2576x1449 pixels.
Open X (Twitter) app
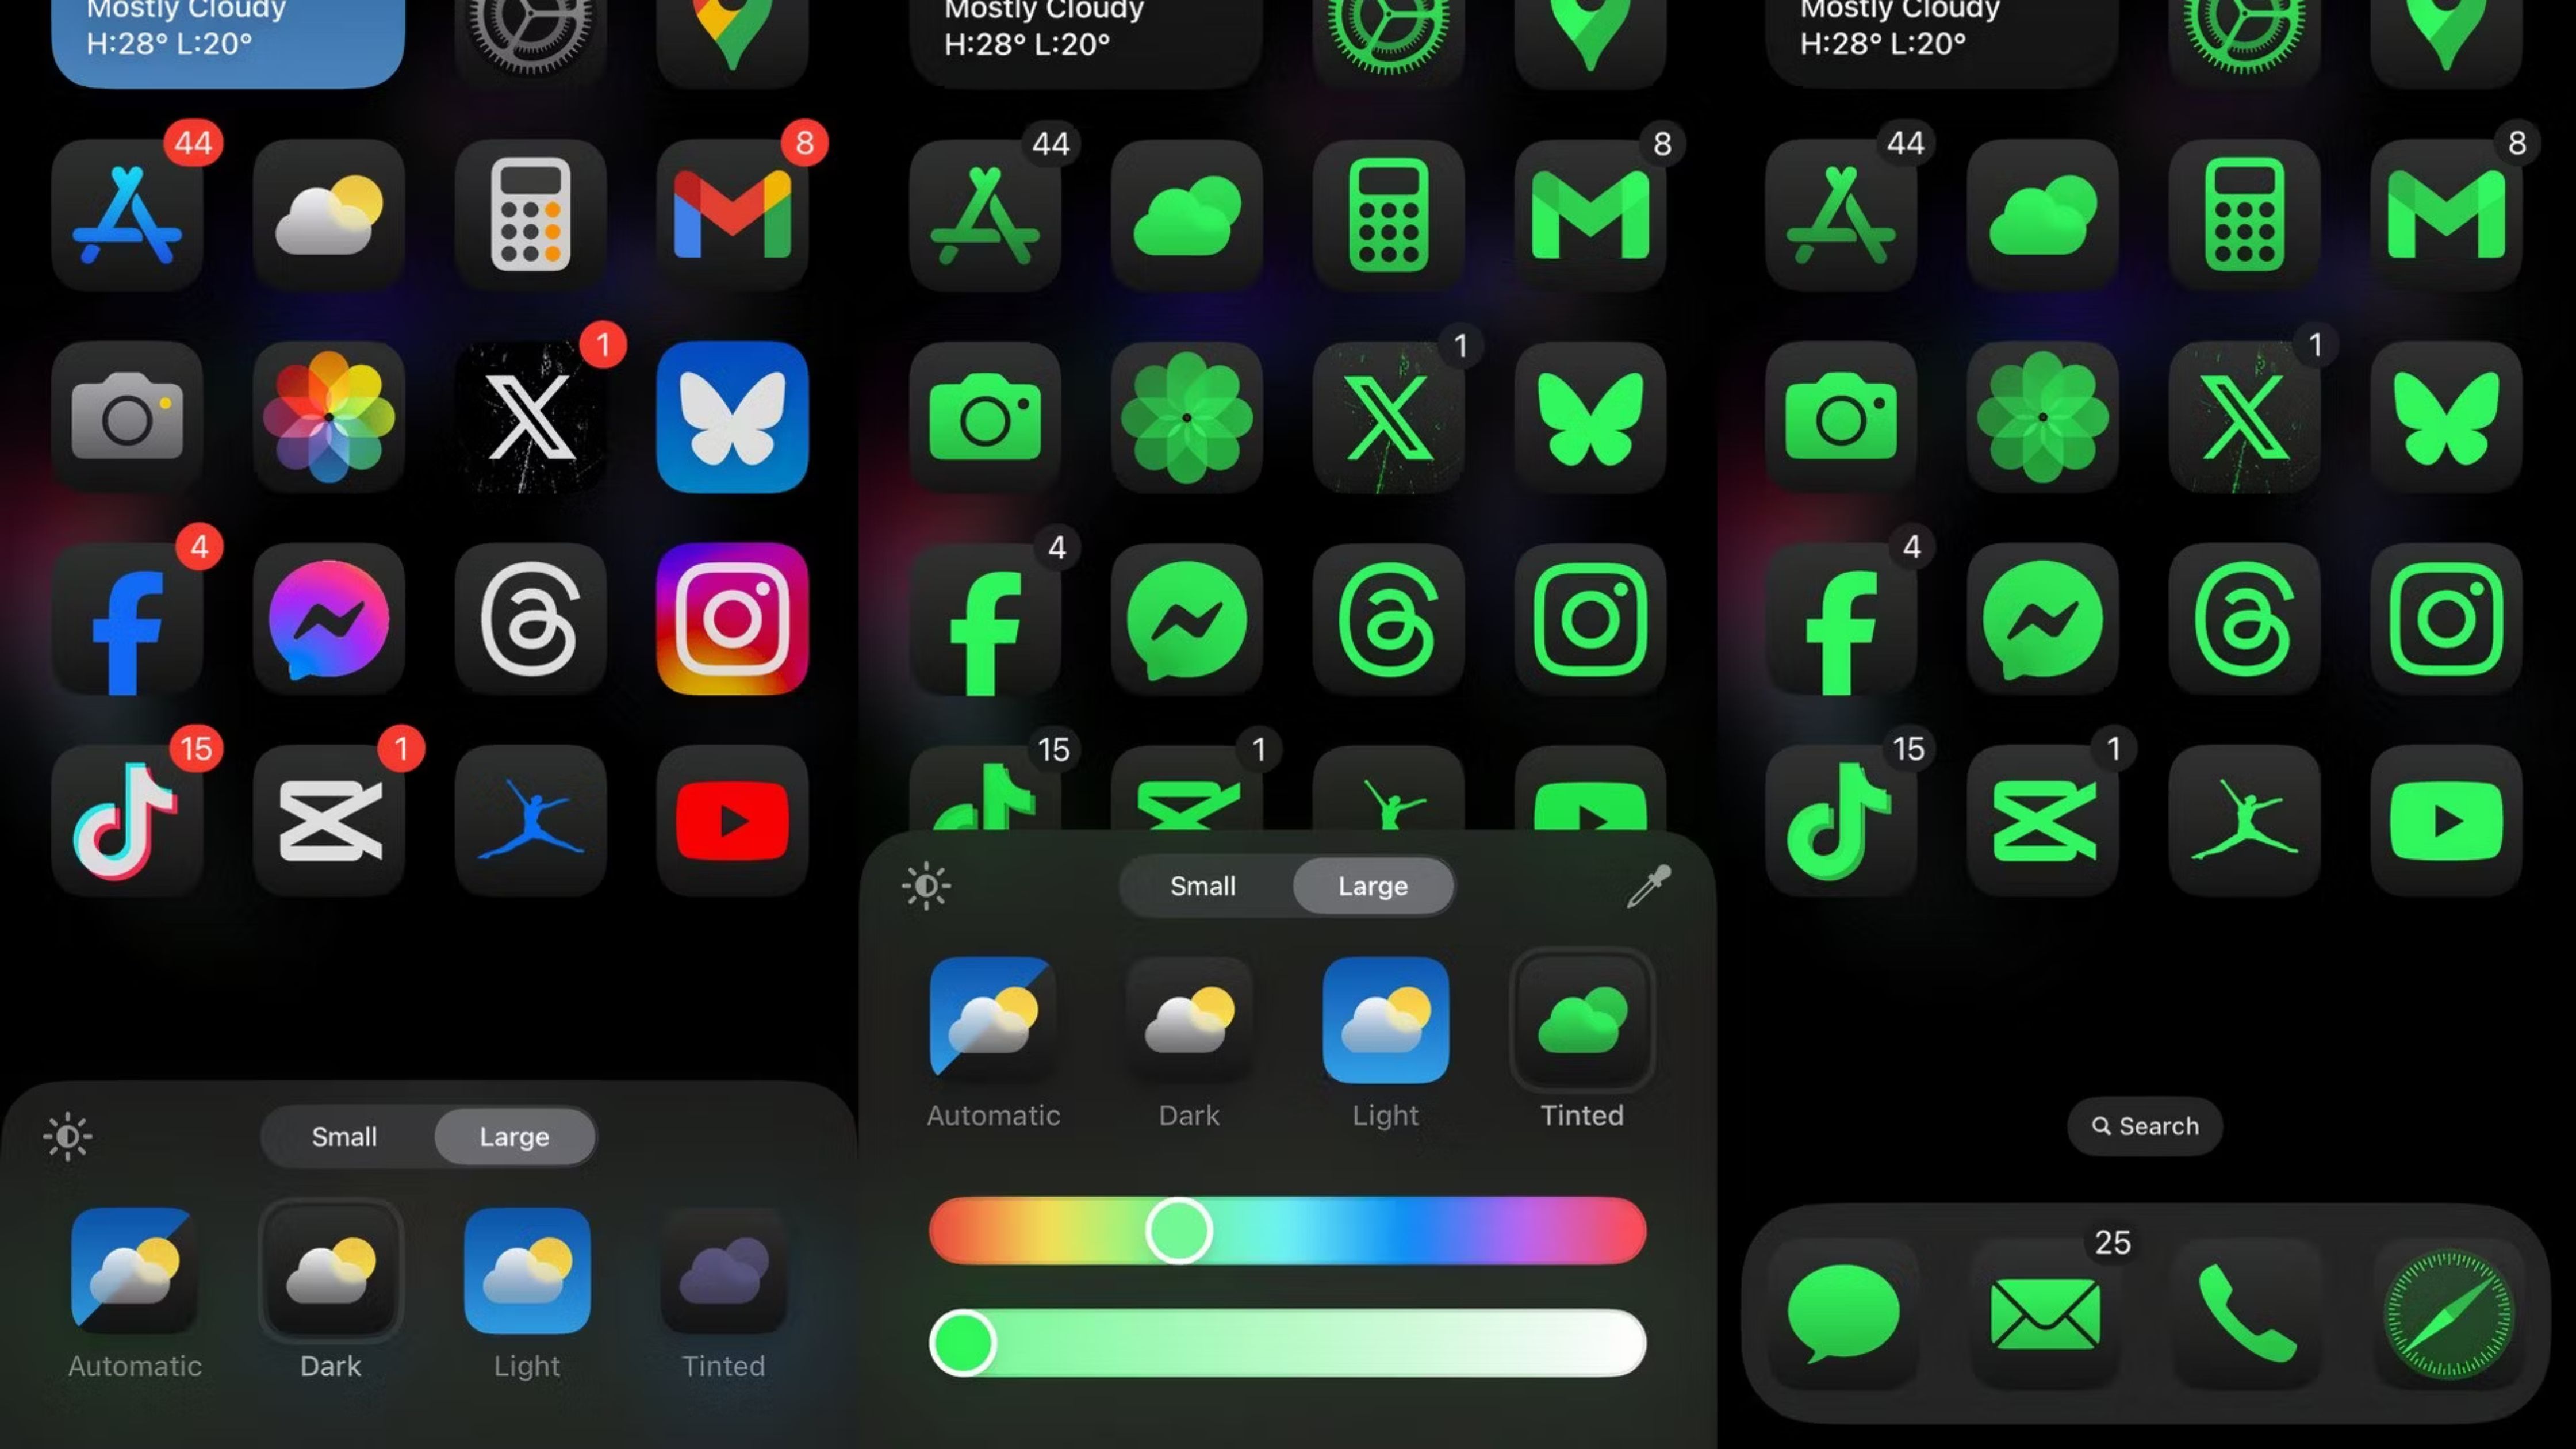(529, 416)
